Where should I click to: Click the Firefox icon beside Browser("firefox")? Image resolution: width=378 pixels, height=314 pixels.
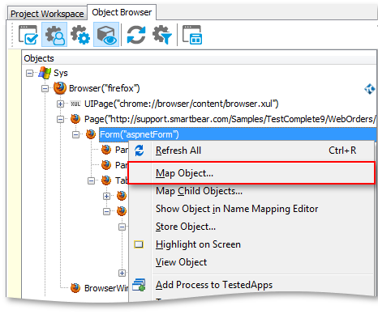[x=60, y=88]
